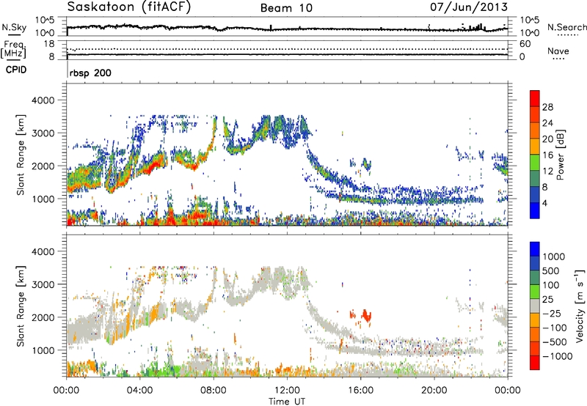Click the '18' frequency tick label
Screen dimensions: 587x406
49,44
